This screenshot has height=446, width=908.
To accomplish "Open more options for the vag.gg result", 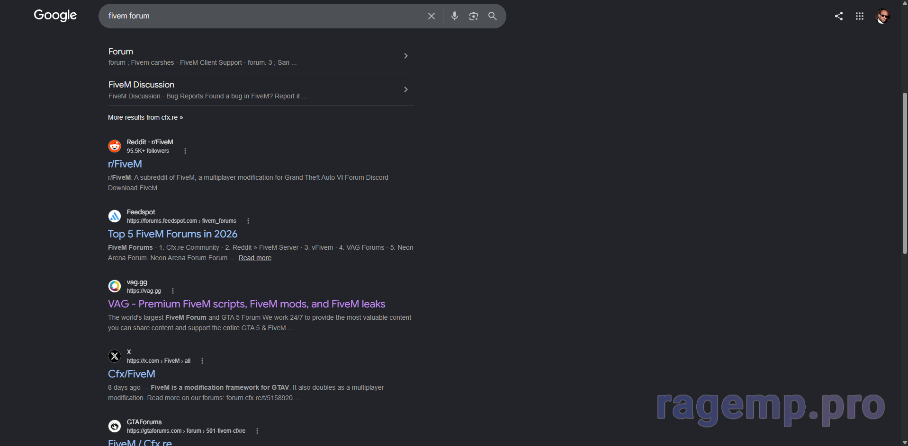I will [173, 291].
